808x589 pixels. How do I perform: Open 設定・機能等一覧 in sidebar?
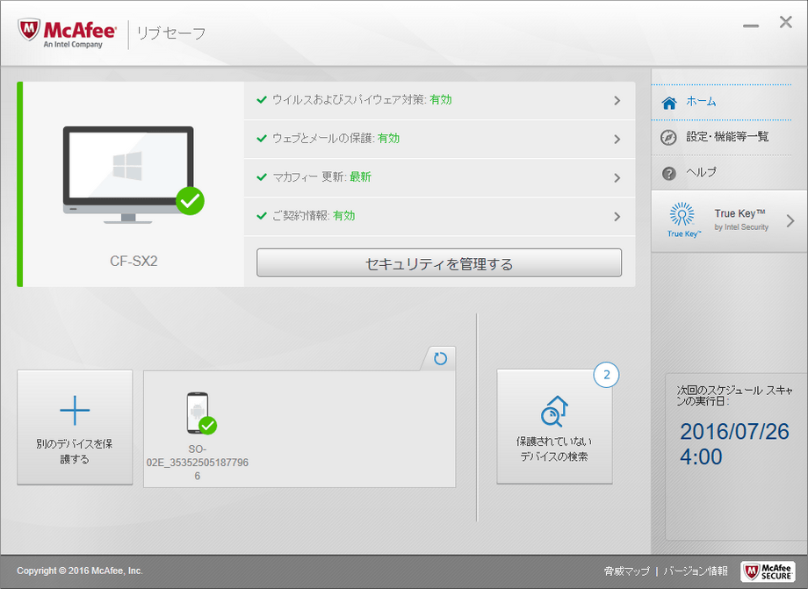click(x=721, y=137)
